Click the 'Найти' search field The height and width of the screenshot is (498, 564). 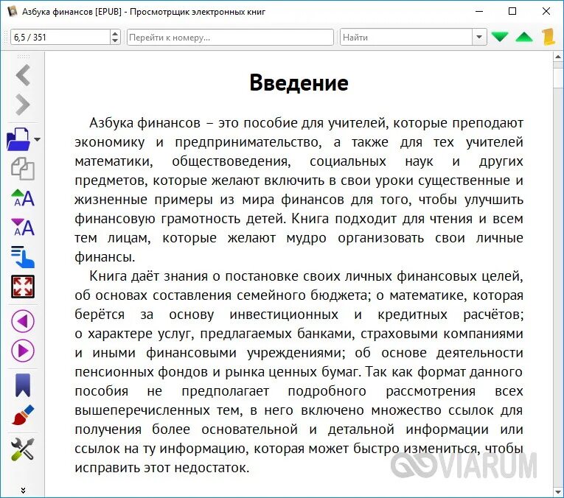click(406, 37)
